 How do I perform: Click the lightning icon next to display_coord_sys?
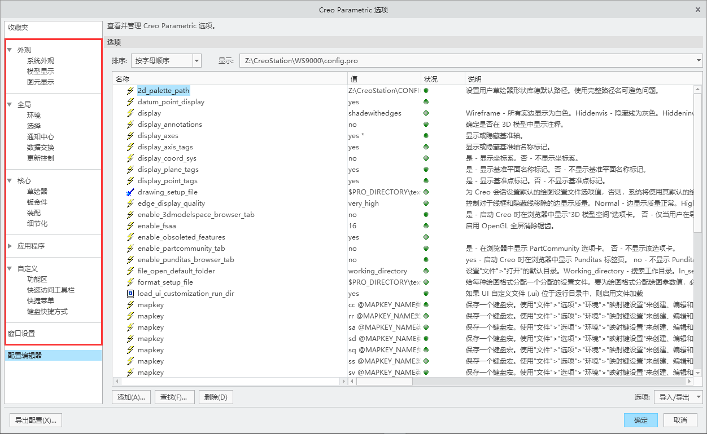pyautogui.click(x=132, y=158)
